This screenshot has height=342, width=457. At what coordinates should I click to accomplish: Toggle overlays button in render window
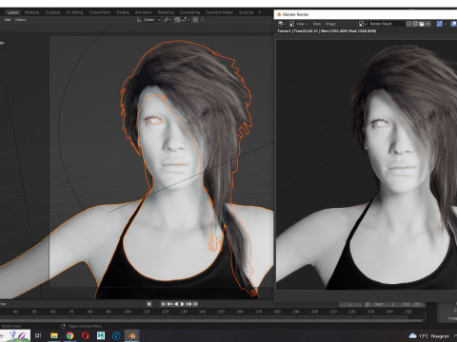(454, 24)
